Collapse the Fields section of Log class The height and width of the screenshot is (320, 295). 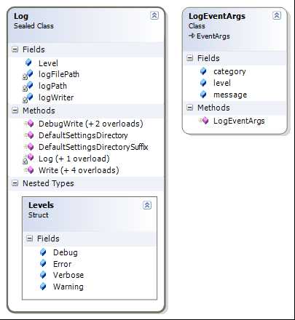coord(15,49)
